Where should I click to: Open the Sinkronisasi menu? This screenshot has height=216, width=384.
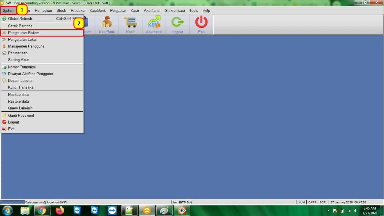pyautogui.click(x=175, y=10)
